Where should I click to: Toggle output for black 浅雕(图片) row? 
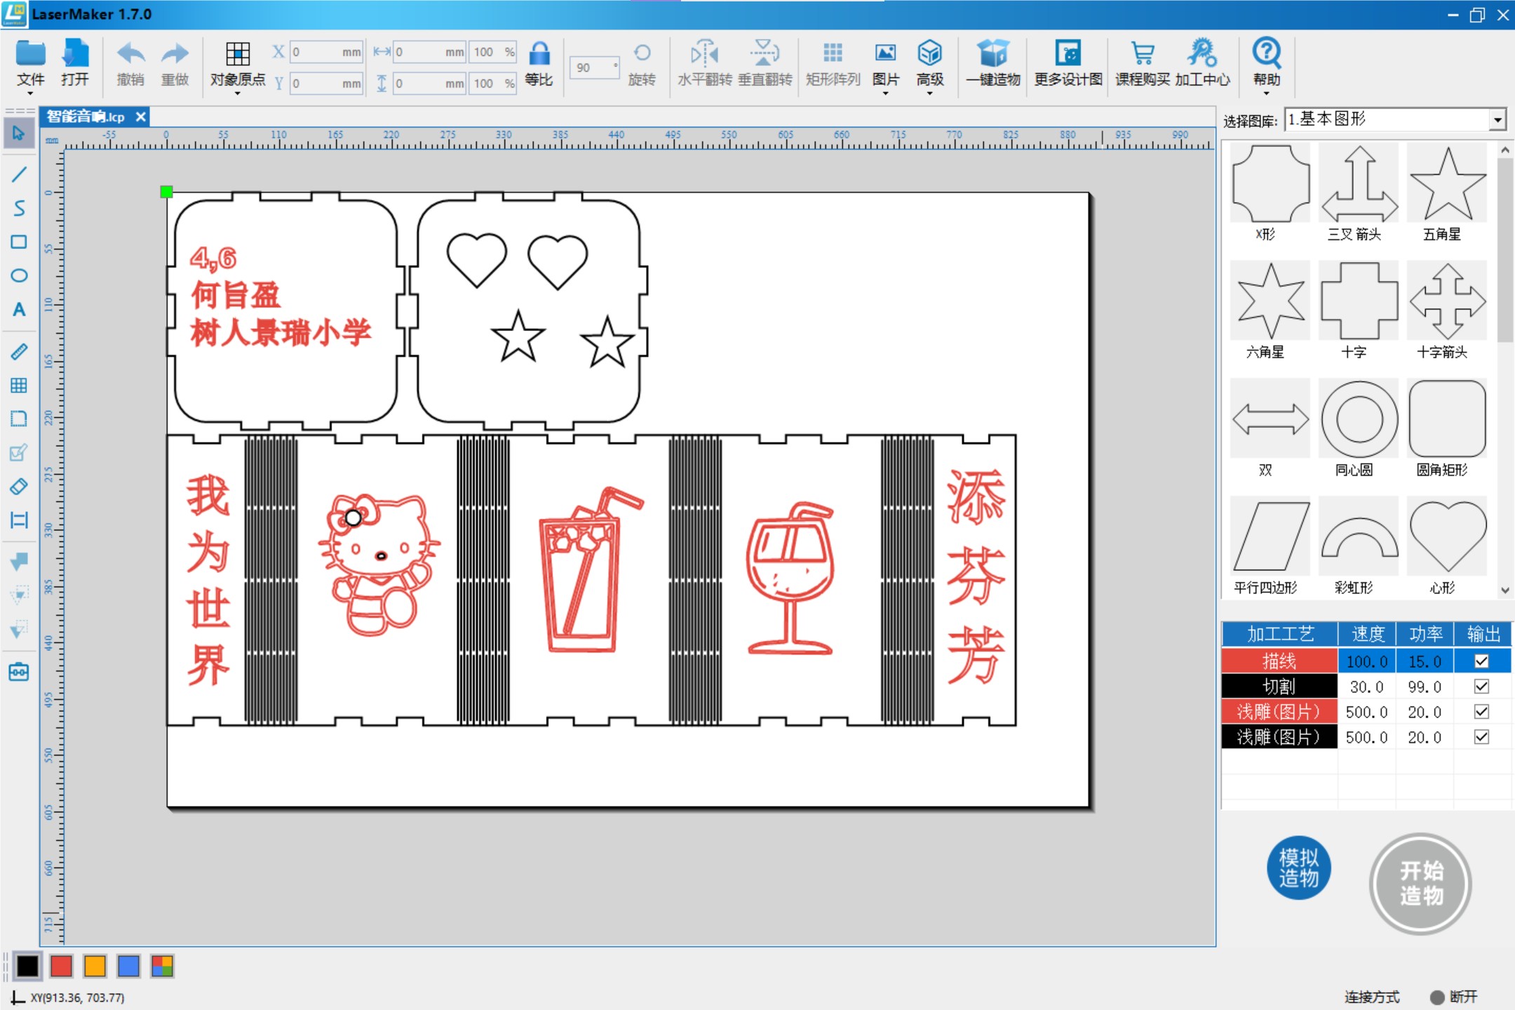tap(1481, 736)
